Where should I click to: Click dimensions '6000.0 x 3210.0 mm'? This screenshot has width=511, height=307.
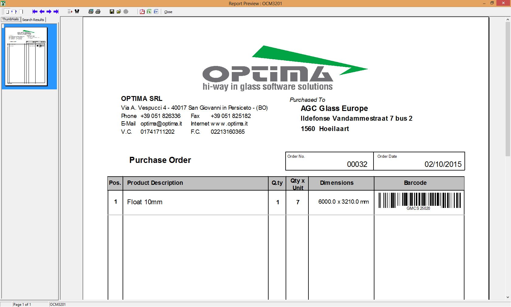tap(343, 202)
